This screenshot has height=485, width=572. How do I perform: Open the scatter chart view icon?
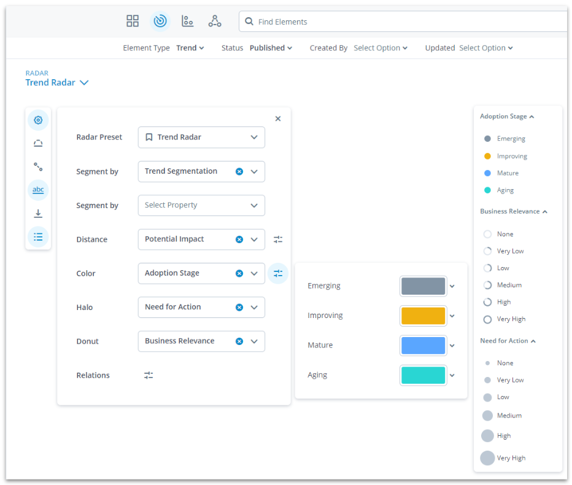pos(188,21)
